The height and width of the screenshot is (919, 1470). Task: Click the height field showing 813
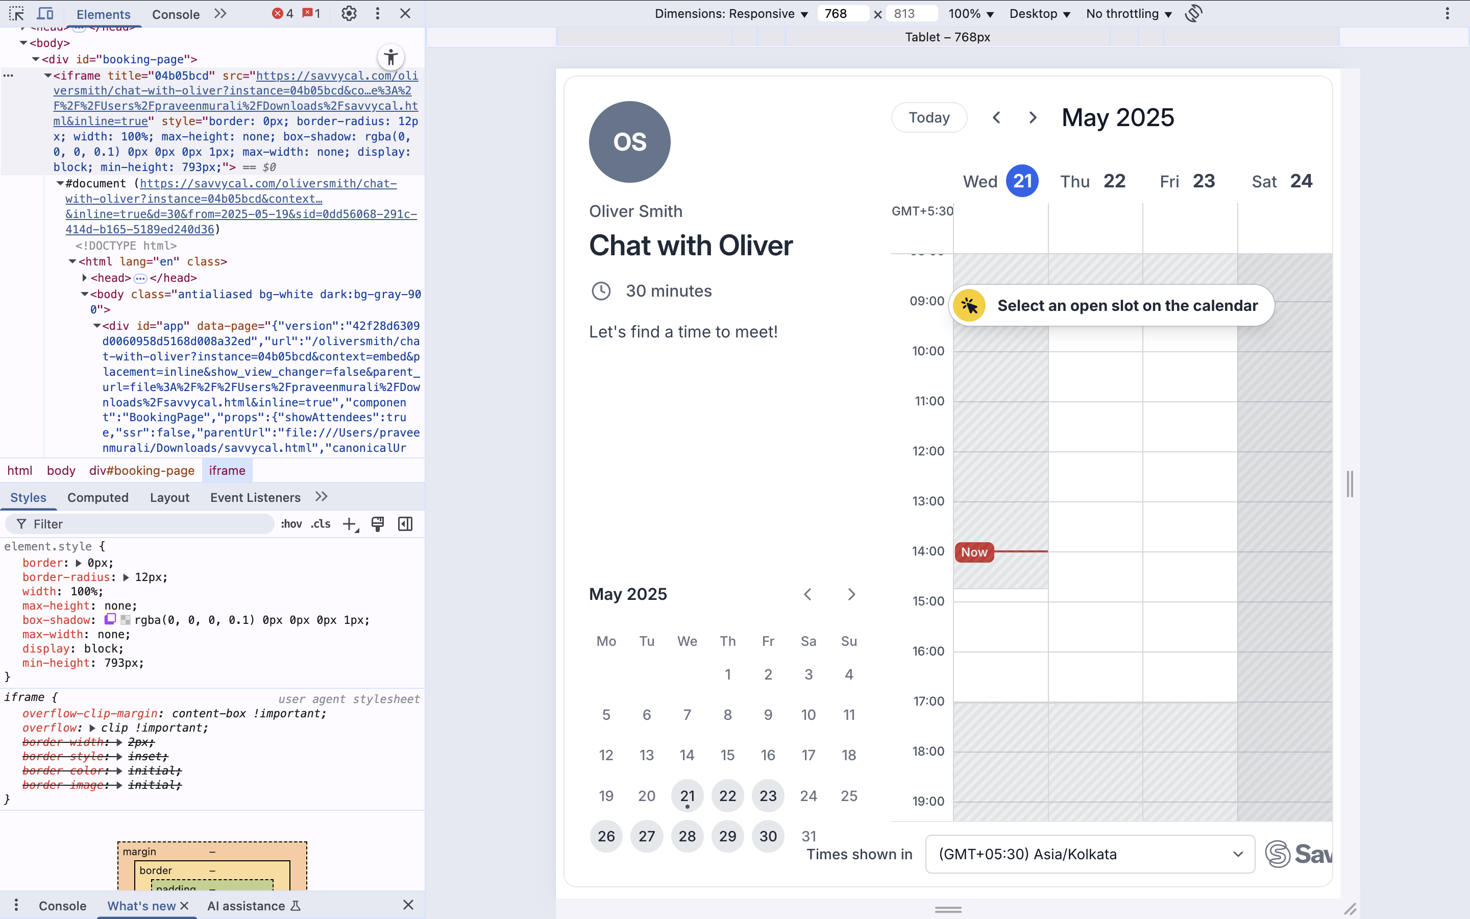913,13
